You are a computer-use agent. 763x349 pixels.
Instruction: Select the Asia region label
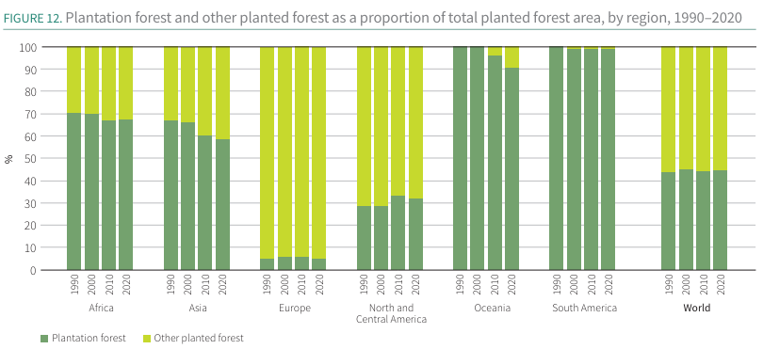pyautogui.click(x=198, y=309)
